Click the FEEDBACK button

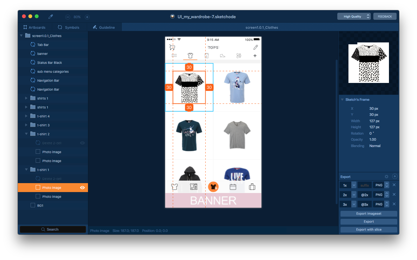tap(385, 17)
